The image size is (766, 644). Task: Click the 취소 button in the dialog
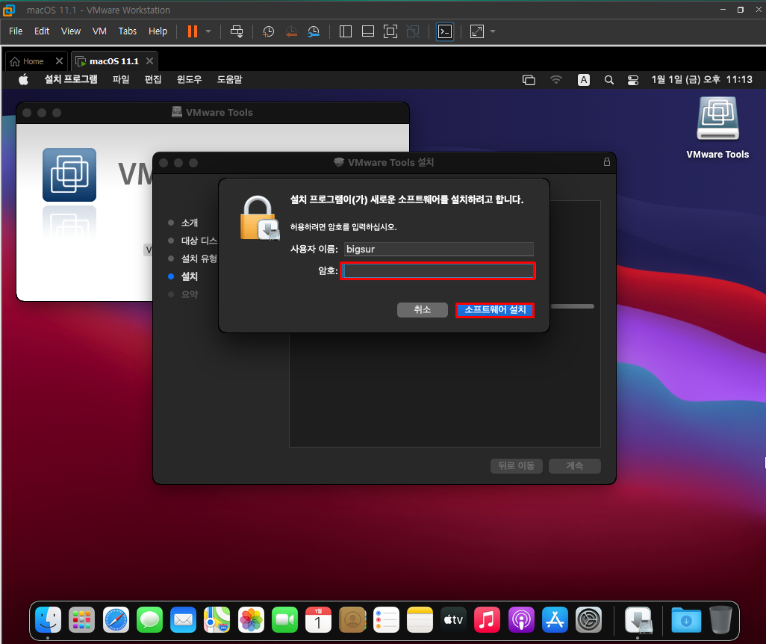tap(423, 309)
